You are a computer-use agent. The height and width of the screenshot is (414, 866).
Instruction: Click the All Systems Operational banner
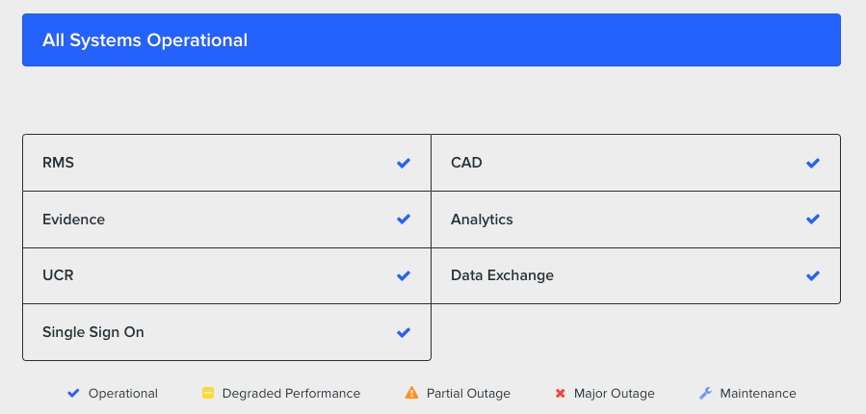pos(432,39)
